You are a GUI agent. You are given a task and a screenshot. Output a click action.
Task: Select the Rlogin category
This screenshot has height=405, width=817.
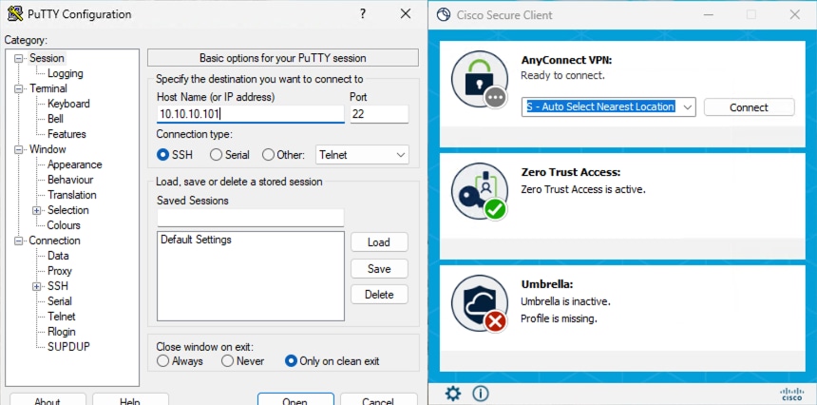tap(62, 332)
